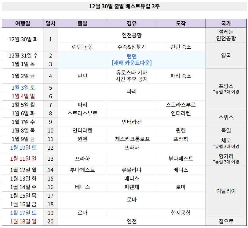Image resolution: width=248 pixels, height=228 pixels.
Task: Click the day number '20' cell
Action: [50, 222]
